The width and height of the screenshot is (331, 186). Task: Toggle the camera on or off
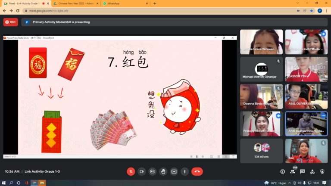(x=141, y=171)
